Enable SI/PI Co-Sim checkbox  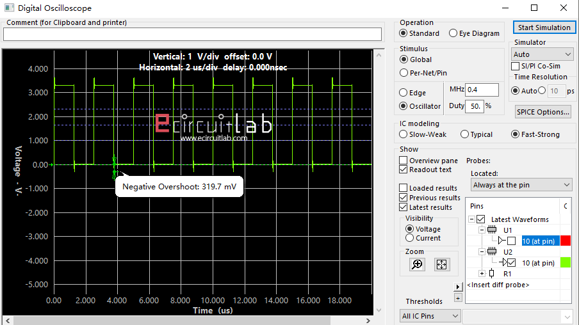(x=515, y=66)
